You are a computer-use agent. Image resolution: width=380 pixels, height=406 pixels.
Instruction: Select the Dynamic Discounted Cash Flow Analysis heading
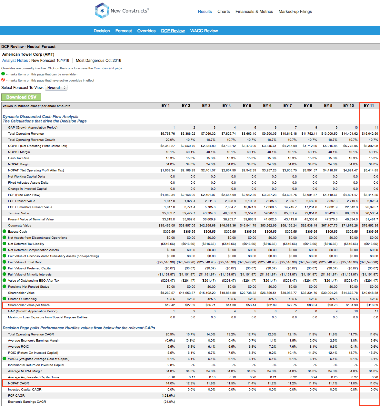tap(41, 117)
